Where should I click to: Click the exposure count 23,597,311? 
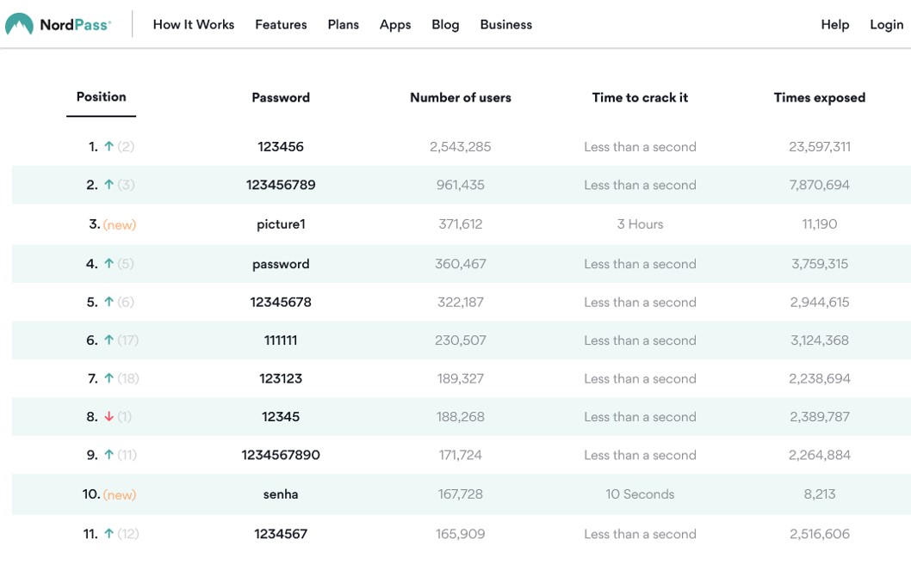pos(819,147)
